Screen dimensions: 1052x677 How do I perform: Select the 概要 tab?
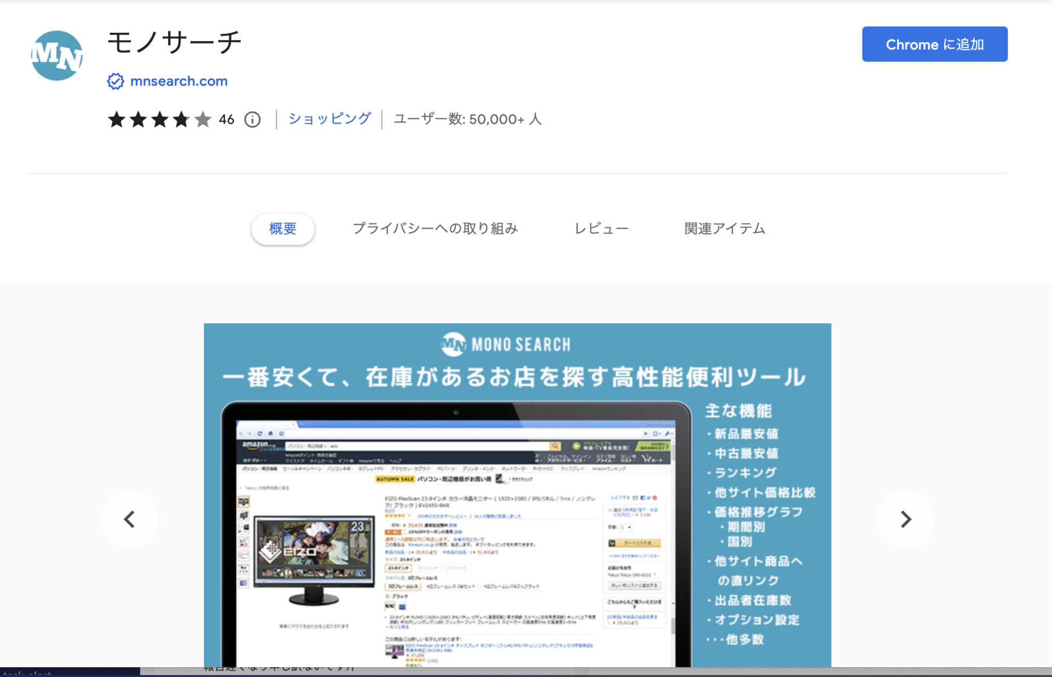pos(283,228)
